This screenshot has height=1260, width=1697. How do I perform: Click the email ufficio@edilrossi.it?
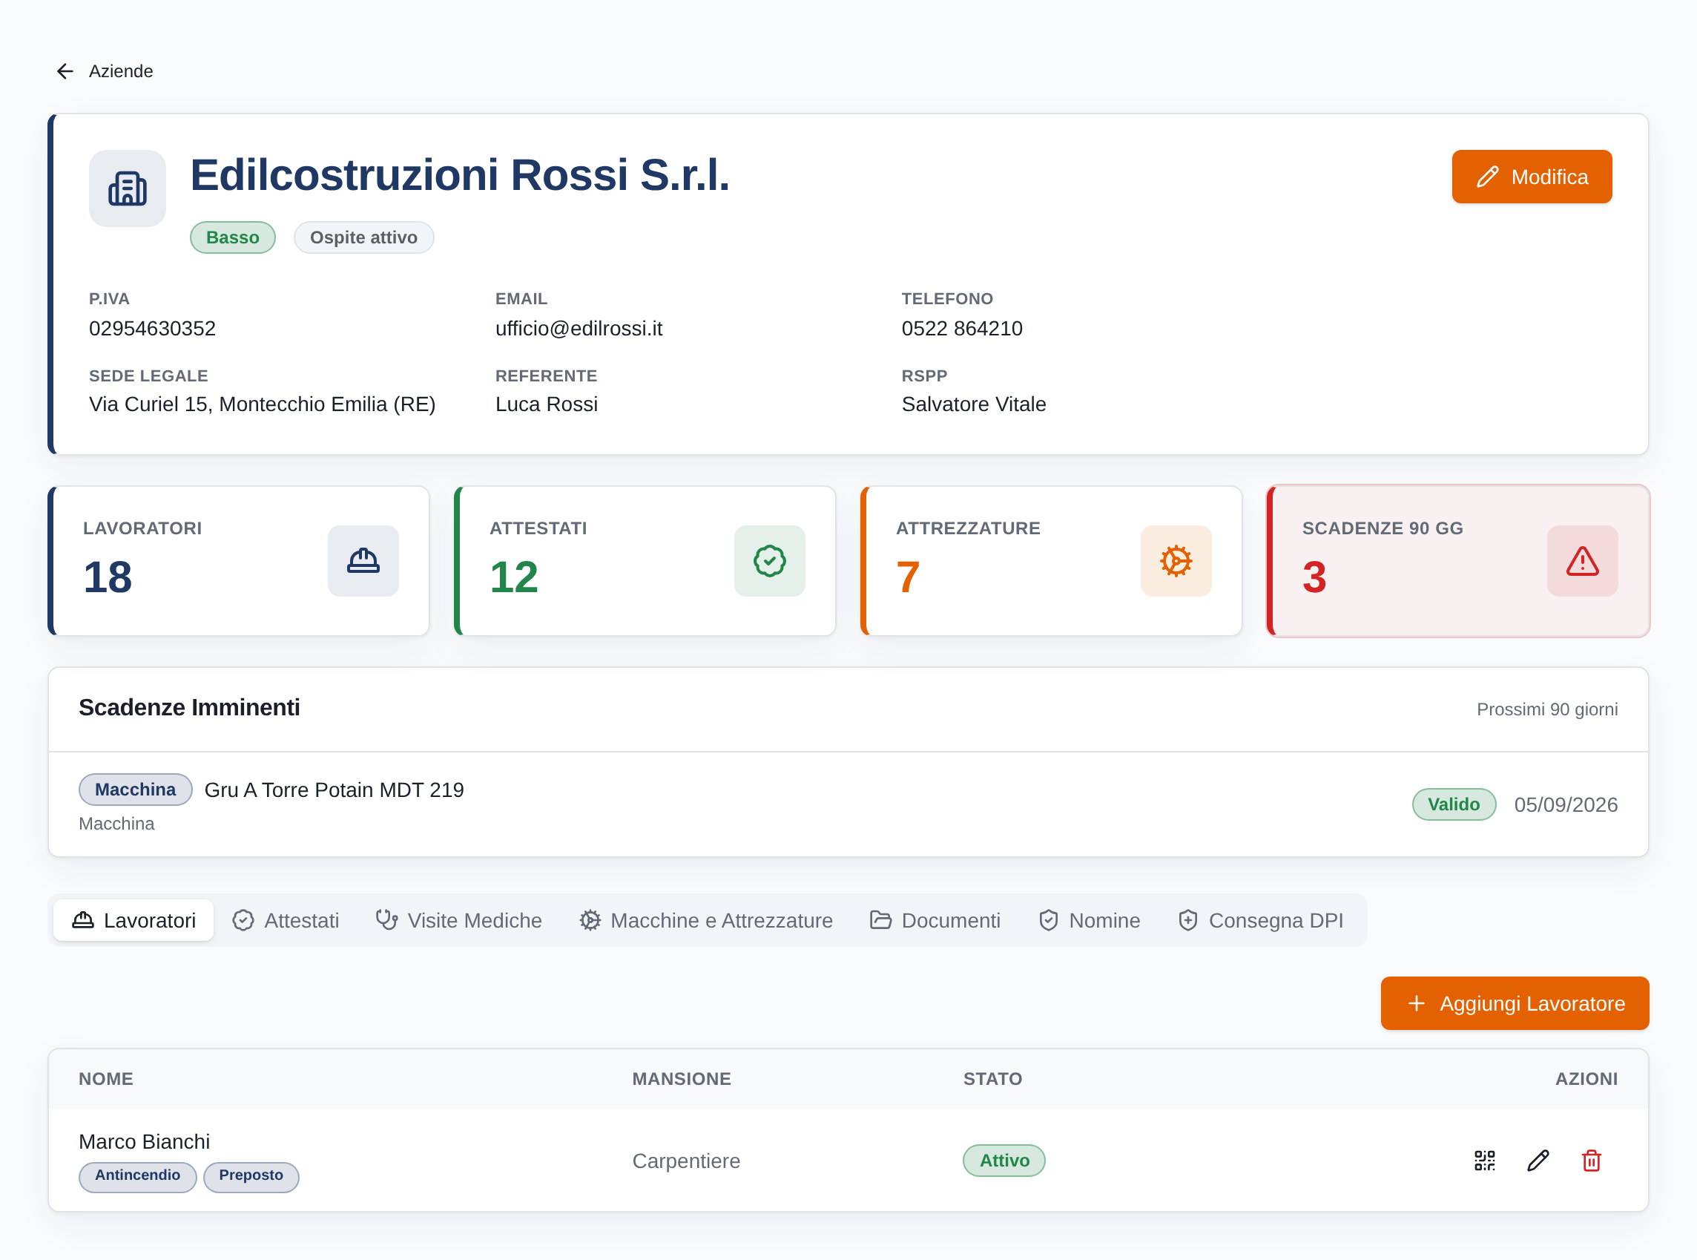(x=579, y=328)
